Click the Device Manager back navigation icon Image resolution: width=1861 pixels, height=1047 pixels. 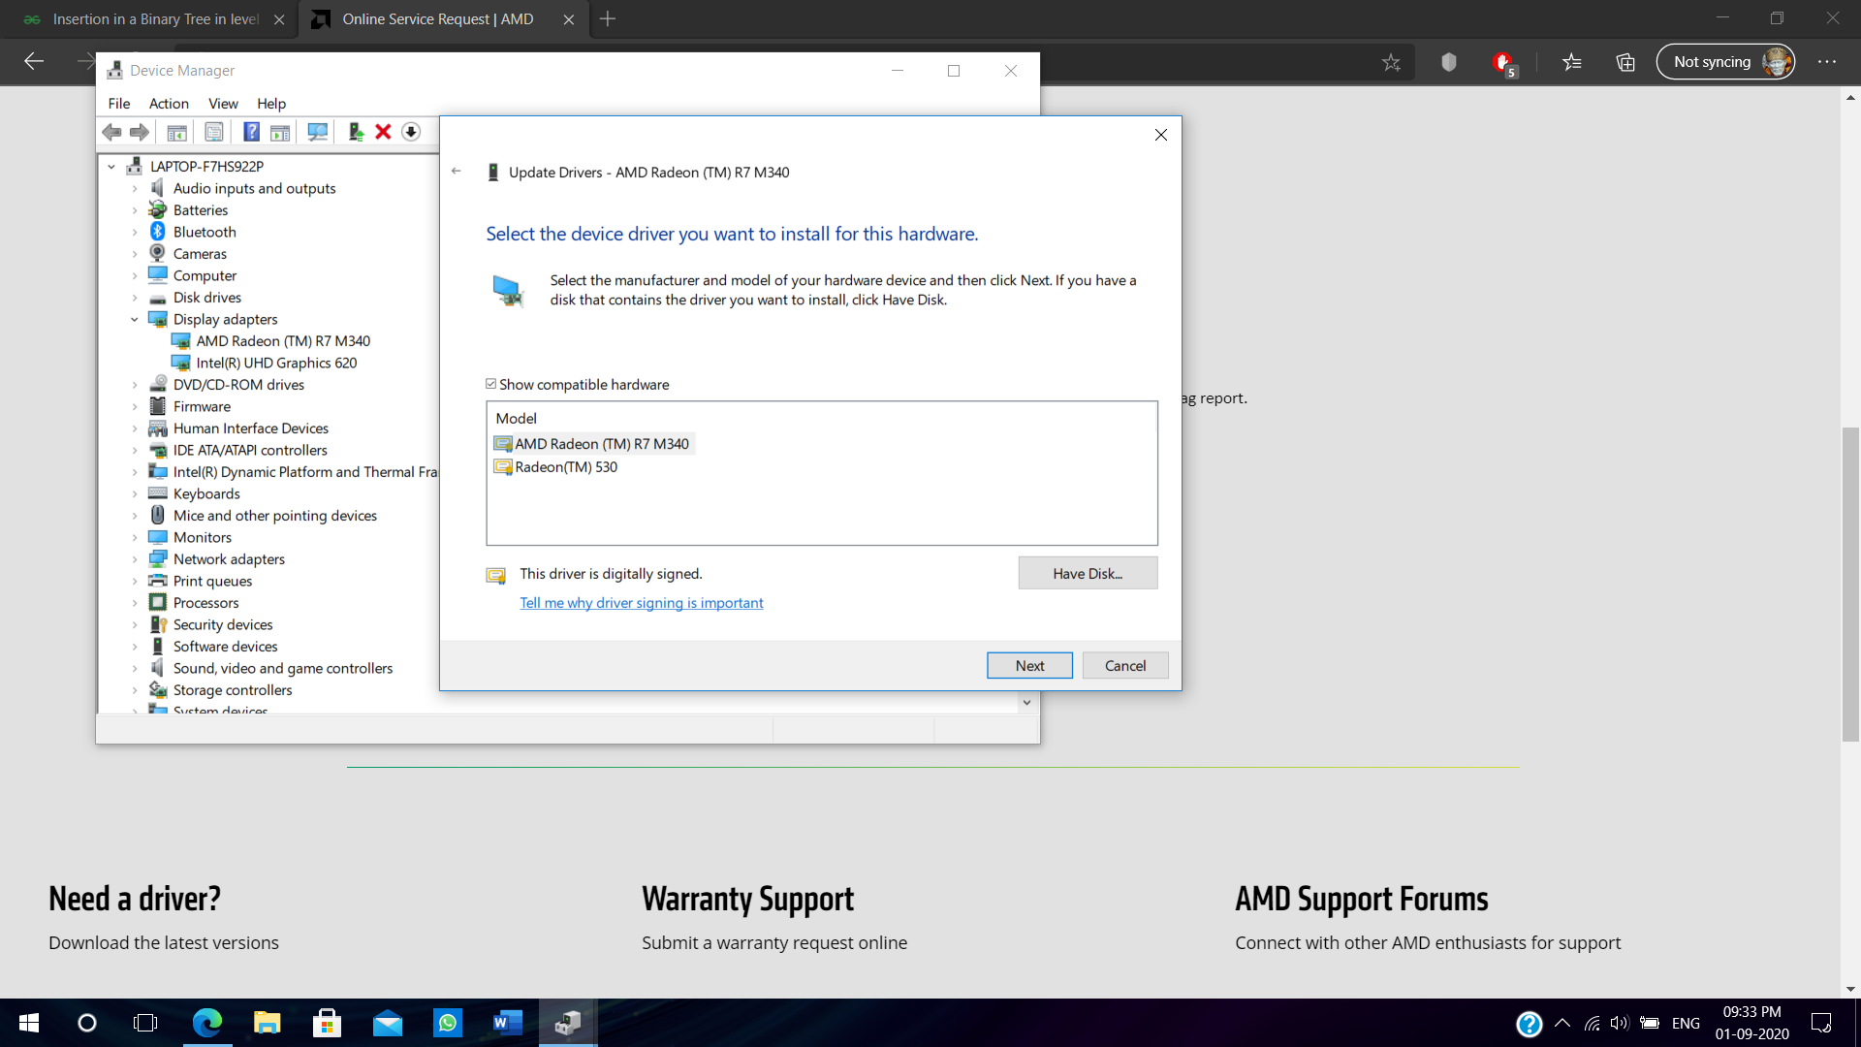click(x=111, y=132)
